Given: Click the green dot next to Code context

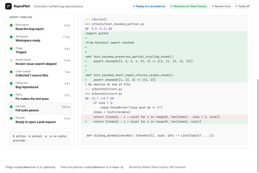Looking at the screenshot, I should [11, 72].
